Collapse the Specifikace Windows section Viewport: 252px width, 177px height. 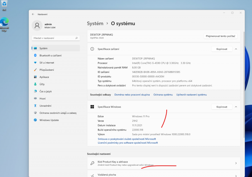(236, 107)
